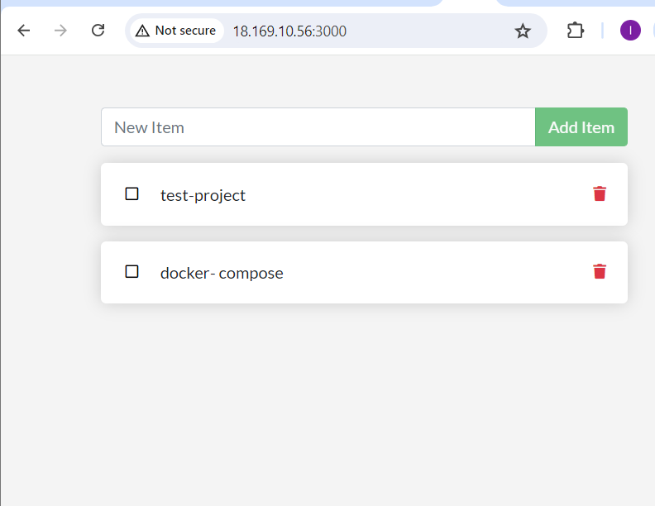Open the Extensions puzzle icon

[575, 31]
